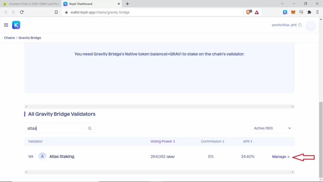This screenshot has width=323, height=182.
Task: Open the browser main menu icon
Action: tap(317, 12)
